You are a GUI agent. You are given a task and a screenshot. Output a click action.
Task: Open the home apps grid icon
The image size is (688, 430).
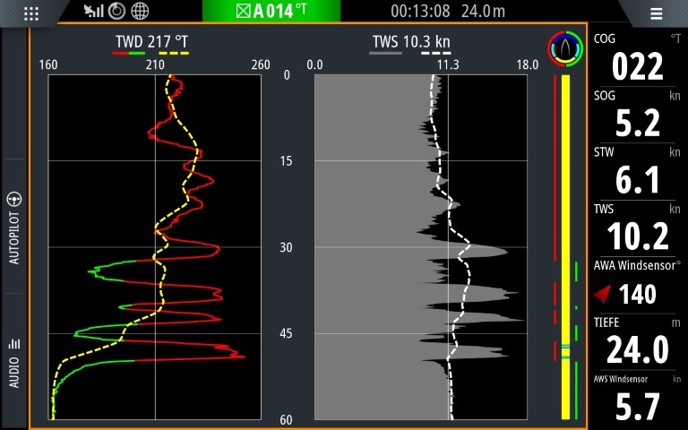(31, 13)
